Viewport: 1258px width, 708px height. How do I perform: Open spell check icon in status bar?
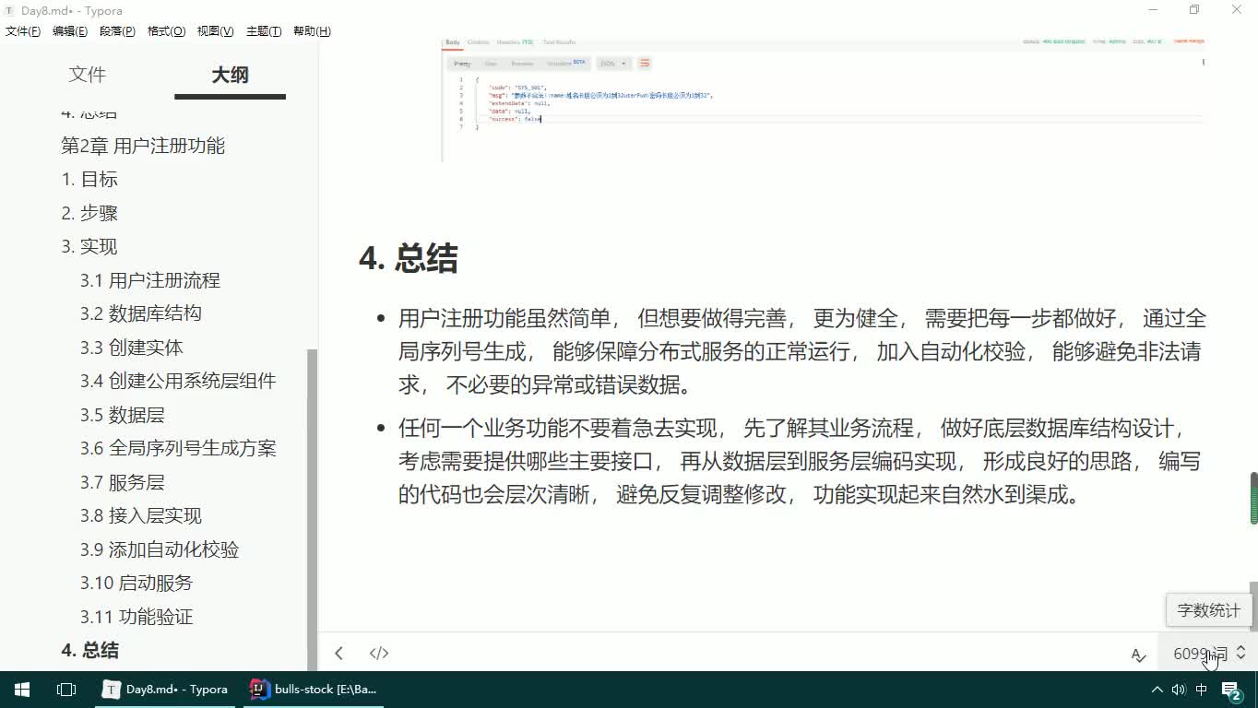click(1138, 654)
